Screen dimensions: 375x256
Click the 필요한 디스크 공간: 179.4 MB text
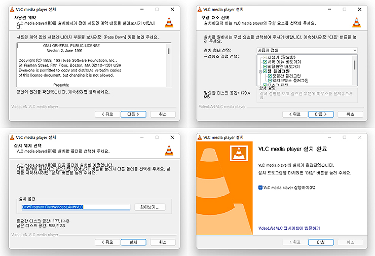click(227, 95)
